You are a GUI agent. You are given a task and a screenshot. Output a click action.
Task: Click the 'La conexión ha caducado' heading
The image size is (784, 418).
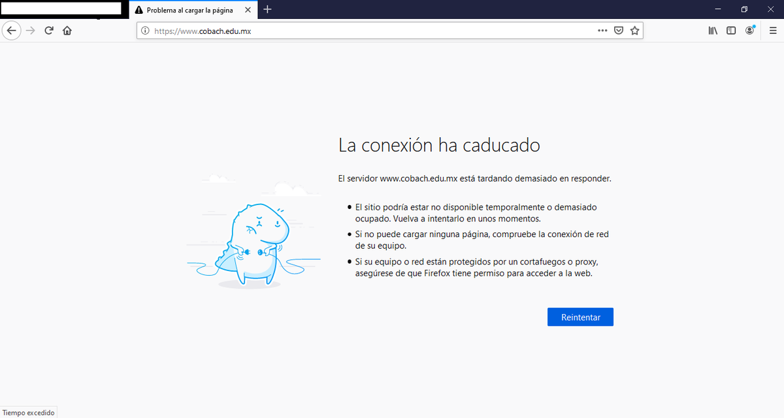(439, 145)
